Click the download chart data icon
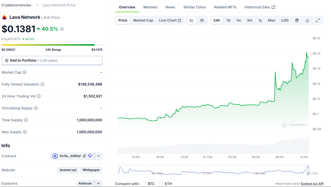 pyautogui.click(x=307, y=20)
